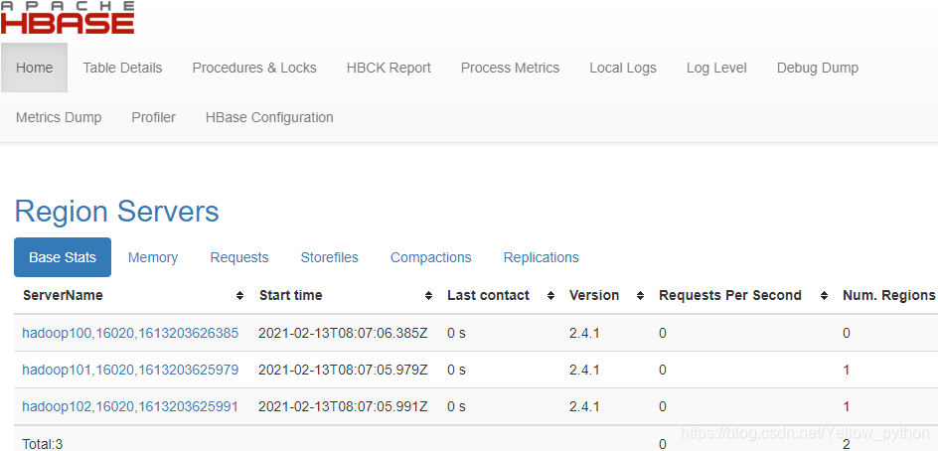Click the ServerName column header
Image resolution: width=938 pixels, height=451 pixels.
point(63,295)
